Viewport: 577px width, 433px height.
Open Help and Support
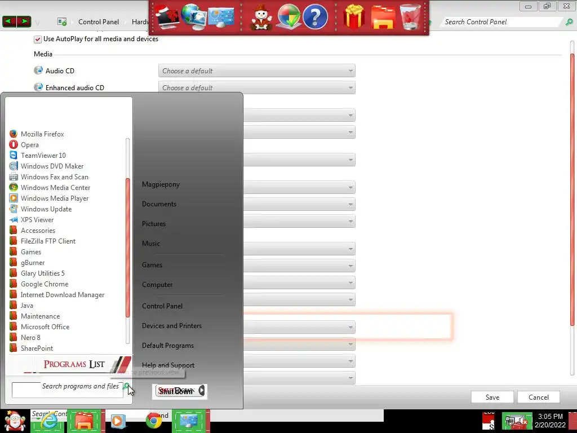pos(168,365)
